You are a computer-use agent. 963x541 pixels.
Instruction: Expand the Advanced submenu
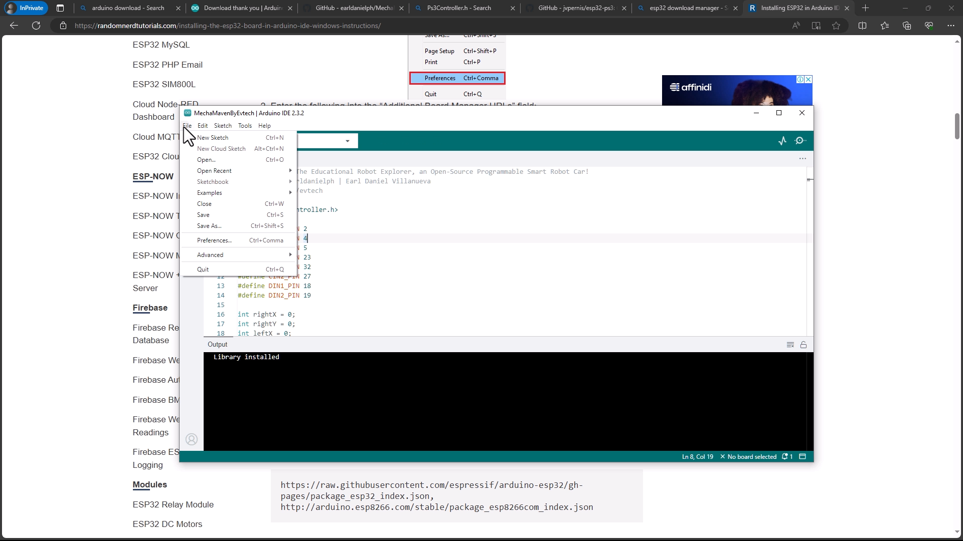[239, 255]
